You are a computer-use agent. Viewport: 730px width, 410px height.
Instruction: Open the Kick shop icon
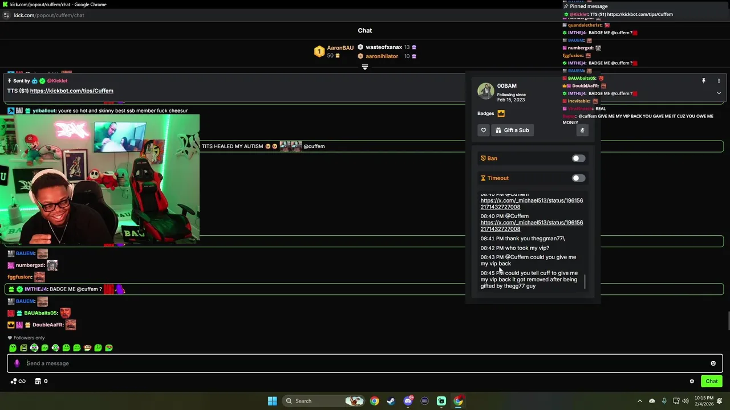click(x=38, y=382)
